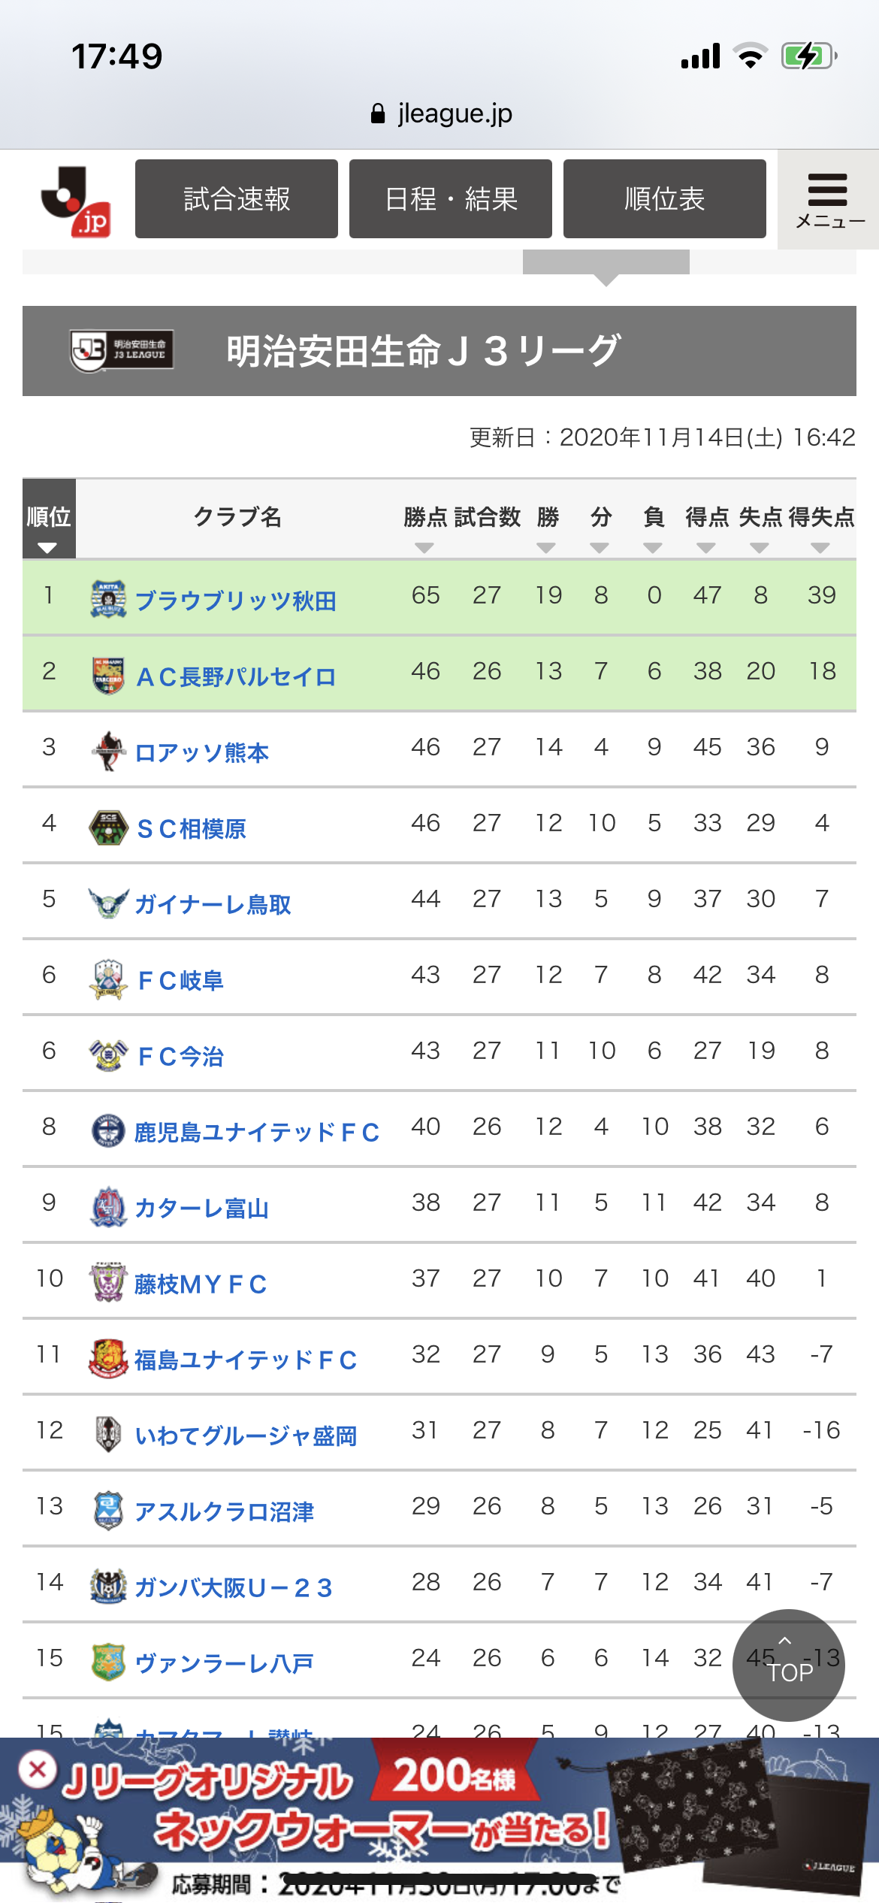Tap the 福島ユナイテッドFC club crest

(108, 1358)
